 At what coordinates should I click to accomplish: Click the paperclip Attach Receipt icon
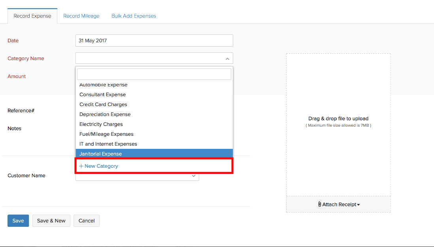click(319, 204)
